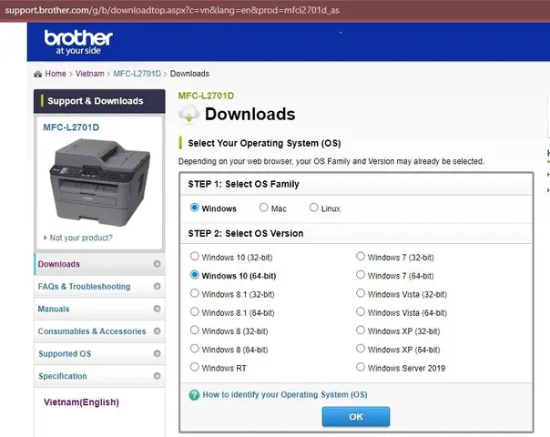Click the browser address bar URL
The image size is (550, 437).
172,10
